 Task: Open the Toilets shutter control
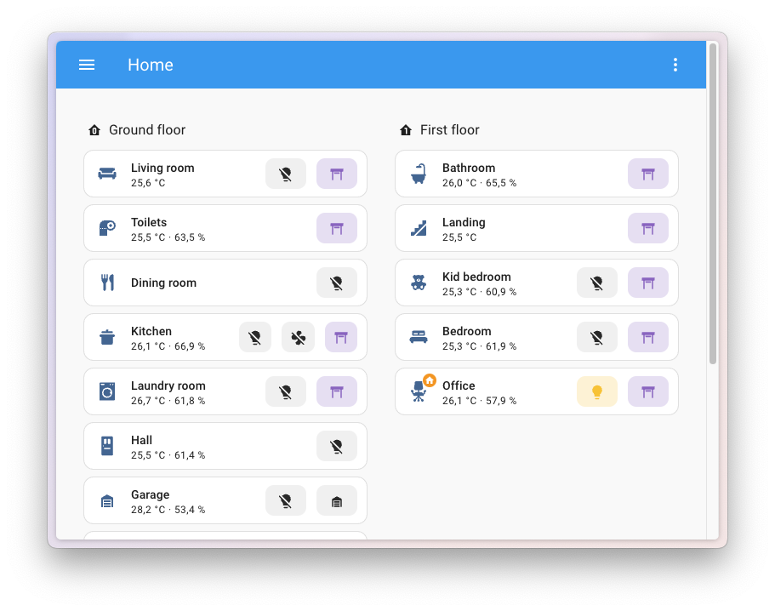click(x=337, y=228)
